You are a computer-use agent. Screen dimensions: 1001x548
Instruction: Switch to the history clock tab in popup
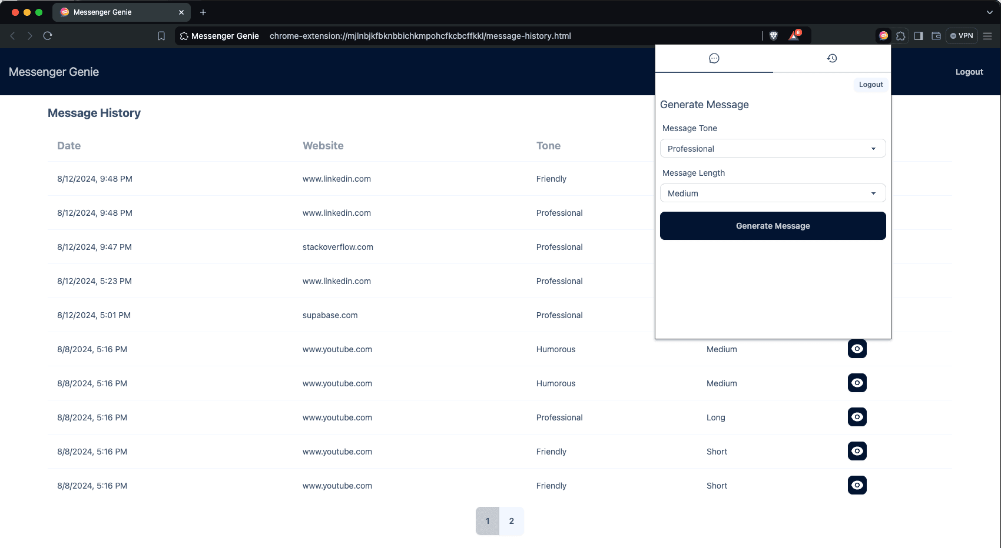point(832,58)
